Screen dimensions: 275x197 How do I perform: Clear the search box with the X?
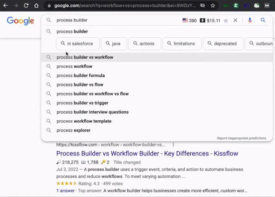tap(235, 20)
